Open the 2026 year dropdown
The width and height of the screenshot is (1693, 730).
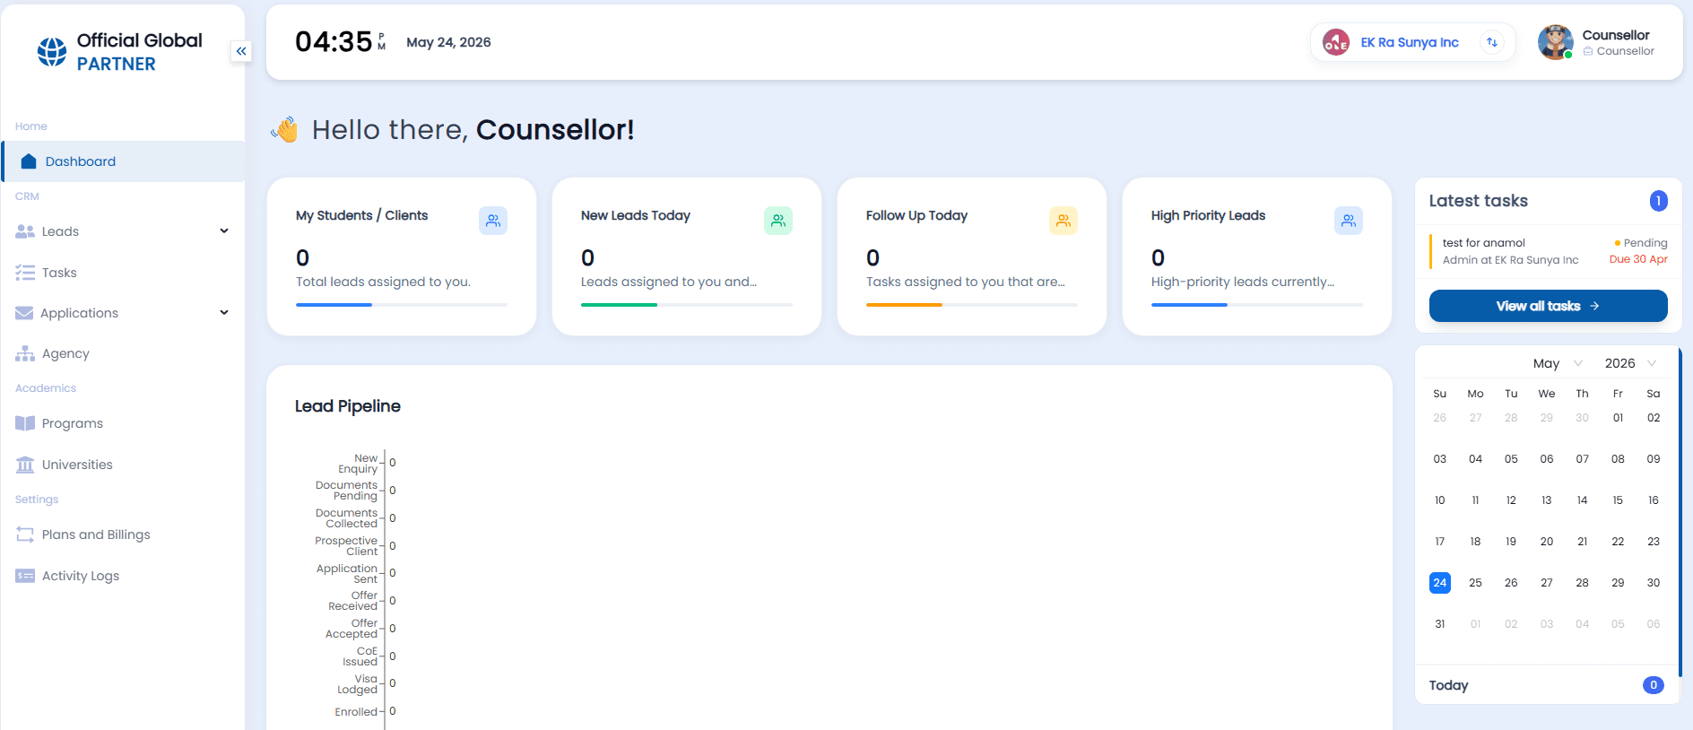click(x=1630, y=363)
